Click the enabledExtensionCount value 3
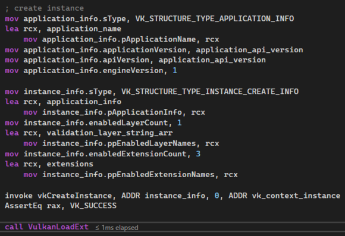This screenshot has height=236, width=345. (198, 154)
